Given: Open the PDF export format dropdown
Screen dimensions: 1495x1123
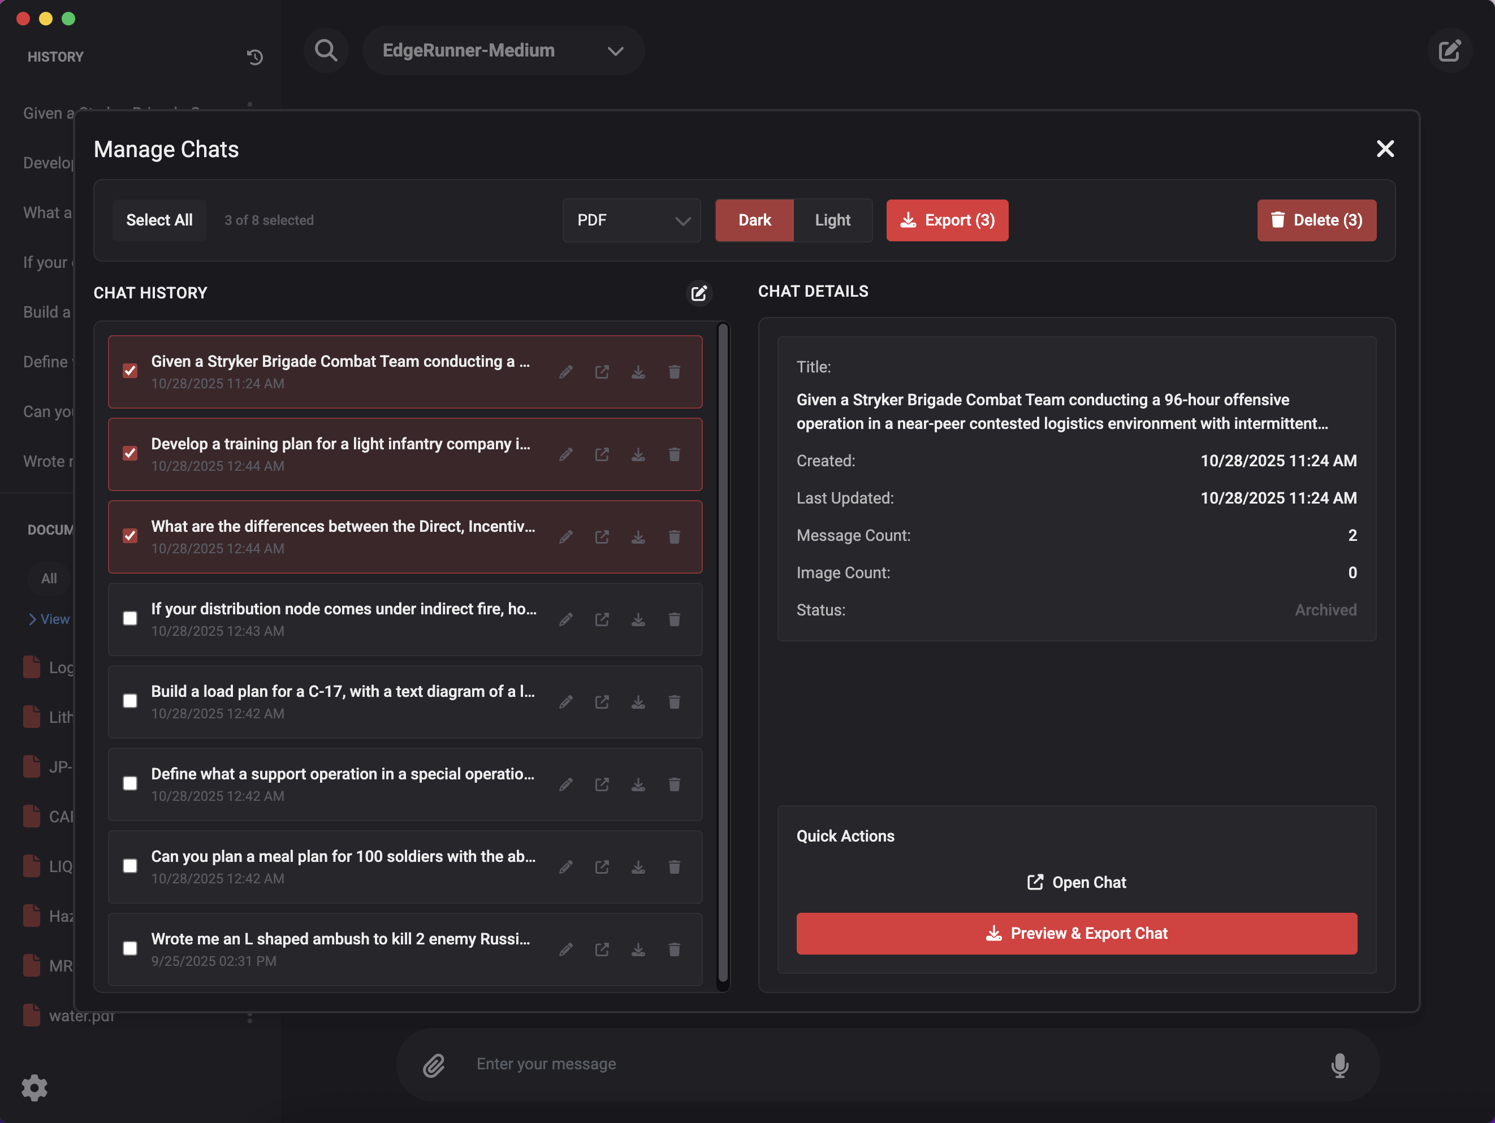Looking at the screenshot, I should click(631, 220).
